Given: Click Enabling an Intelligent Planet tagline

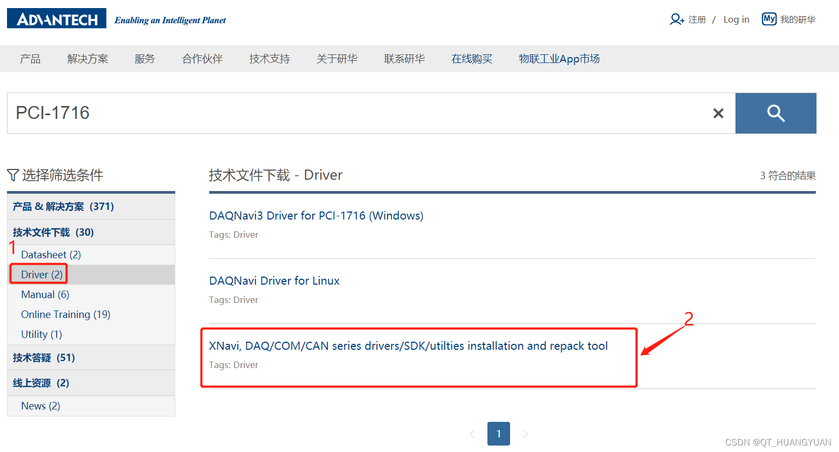Looking at the screenshot, I should tap(170, 20).
